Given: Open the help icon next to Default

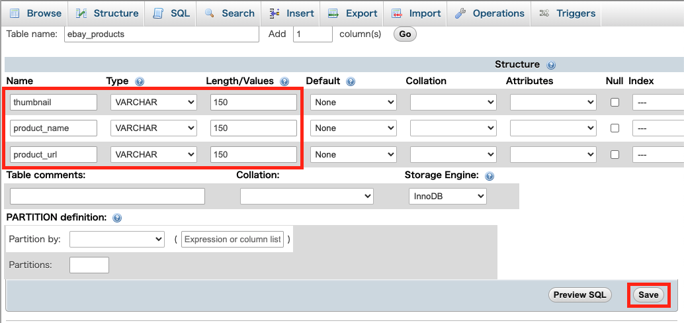Looking at the screenshot, I should click(x=351, y=81).
